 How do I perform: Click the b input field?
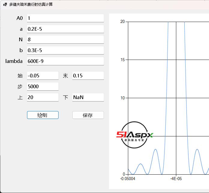tap(65, 50)
